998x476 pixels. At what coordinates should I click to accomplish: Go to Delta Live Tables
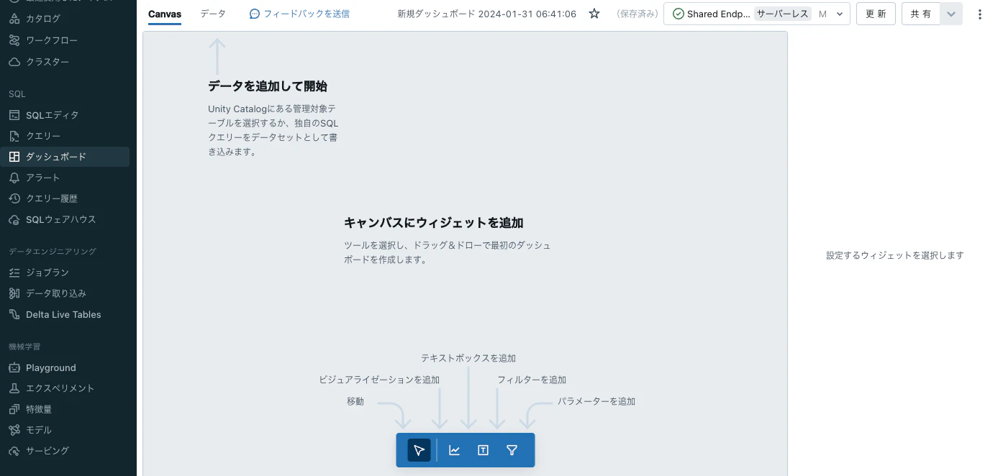[x=63, y=314]
